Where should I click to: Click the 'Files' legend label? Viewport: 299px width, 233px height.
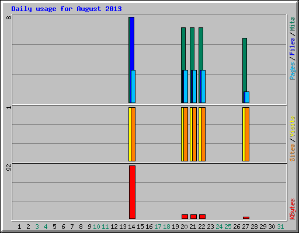(x=292, y=47)
